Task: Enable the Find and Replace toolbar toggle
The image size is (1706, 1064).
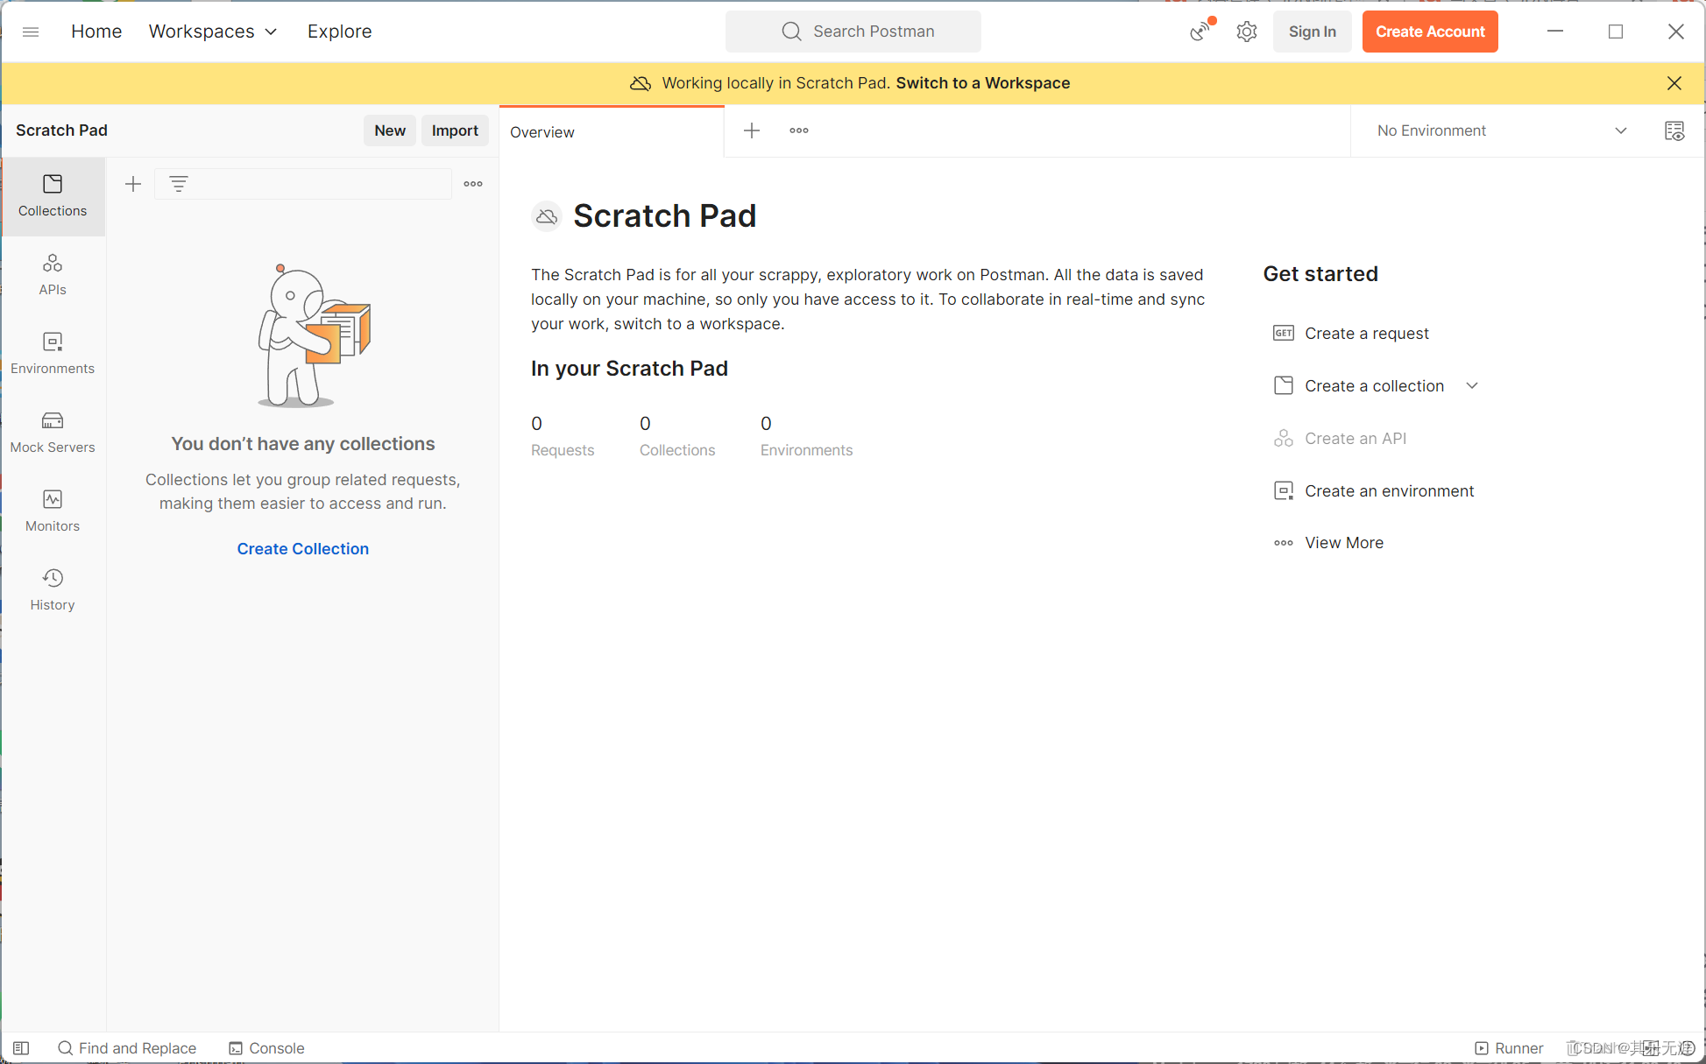Action: 124,1048
